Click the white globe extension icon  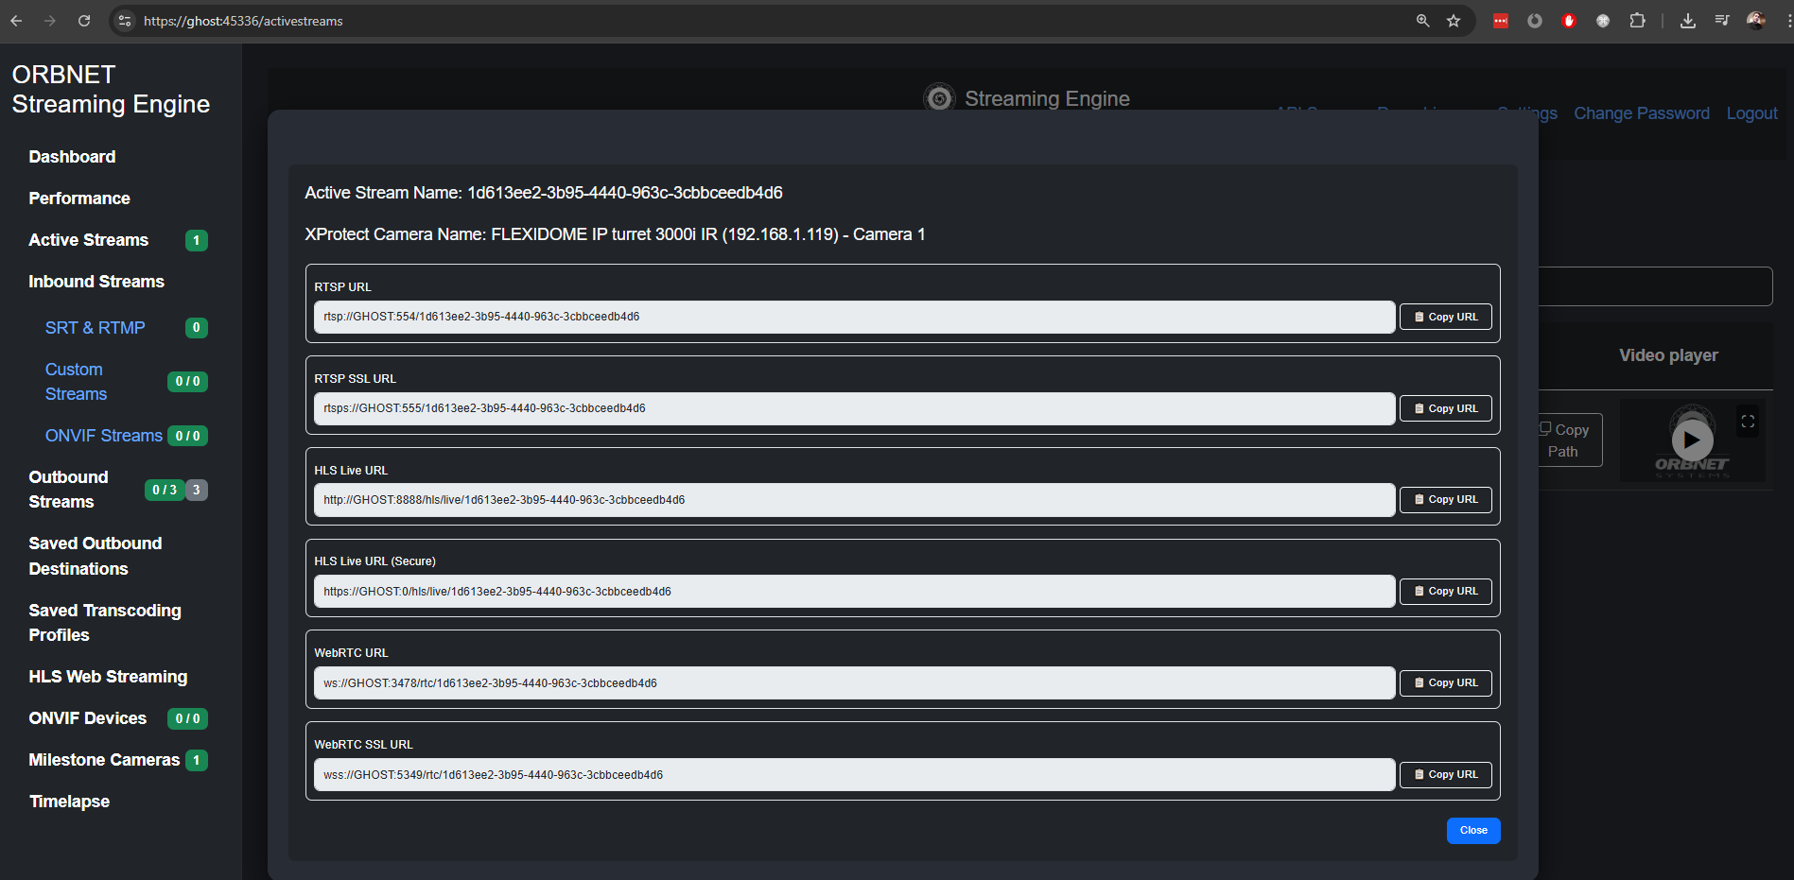pyautogui.click(x=1603, y=21)
